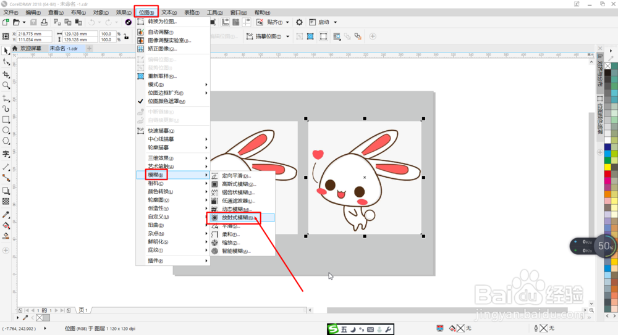Switch to the 欢迎屏幕 tab
Viewport: 618px width, 335px height.
[x=30, y=48]
